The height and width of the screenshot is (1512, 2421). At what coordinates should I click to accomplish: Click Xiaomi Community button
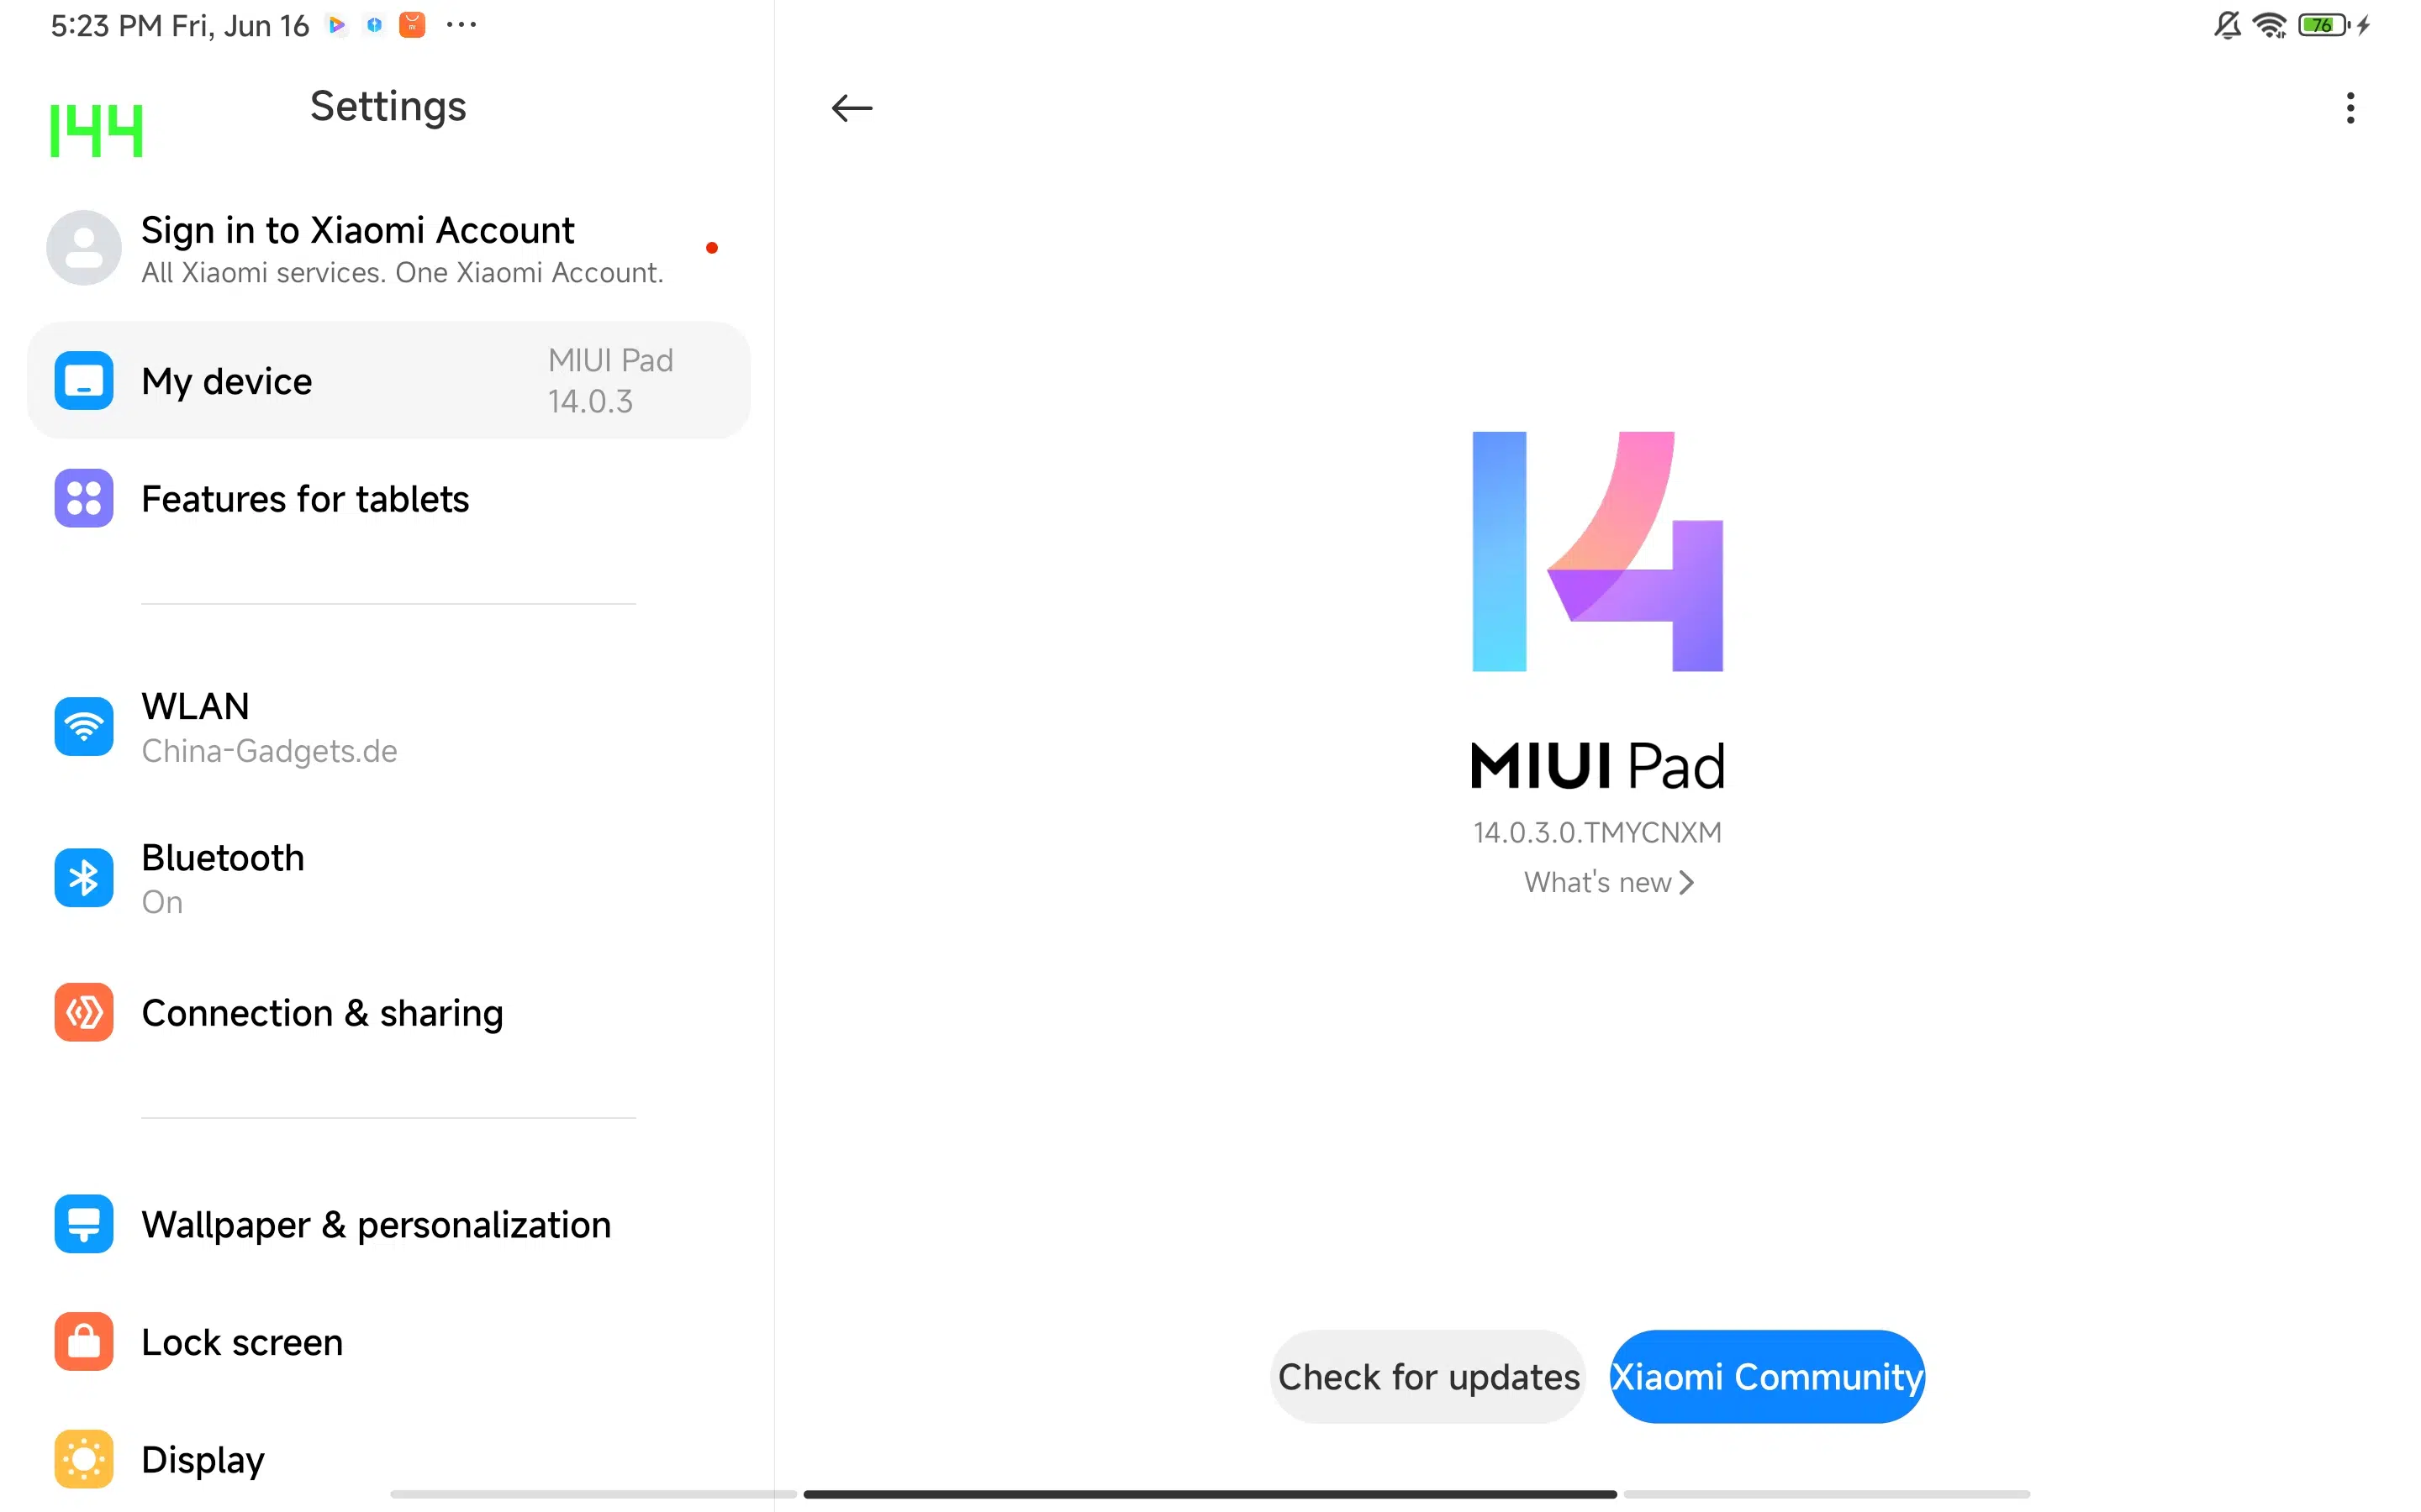[1767, 1377]
